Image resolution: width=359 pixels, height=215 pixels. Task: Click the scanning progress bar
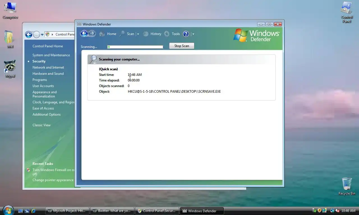[135, 47]
